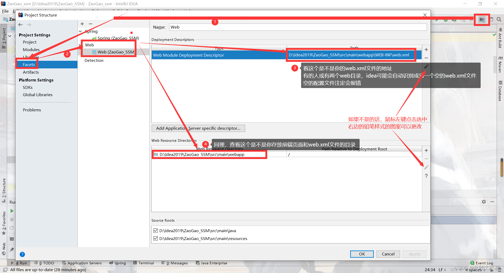Open the 0: Messages tool window

click(x=175, y=263)
